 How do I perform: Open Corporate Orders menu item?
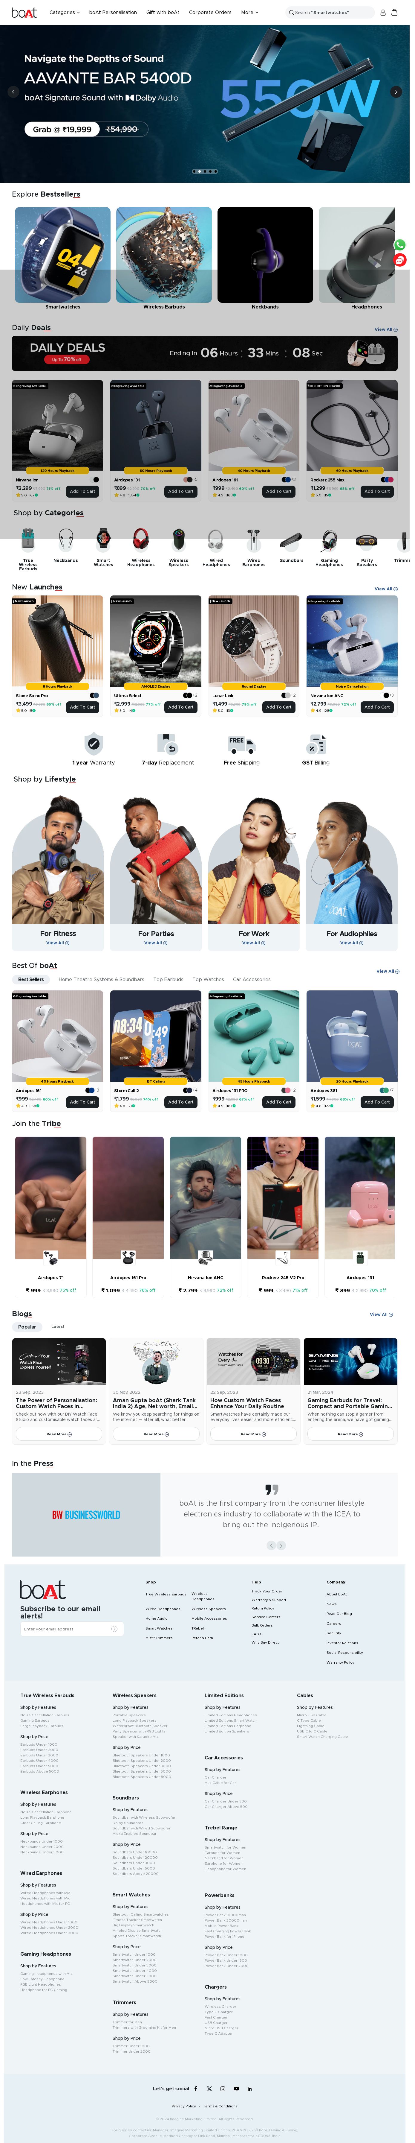(x=210, y=13)
